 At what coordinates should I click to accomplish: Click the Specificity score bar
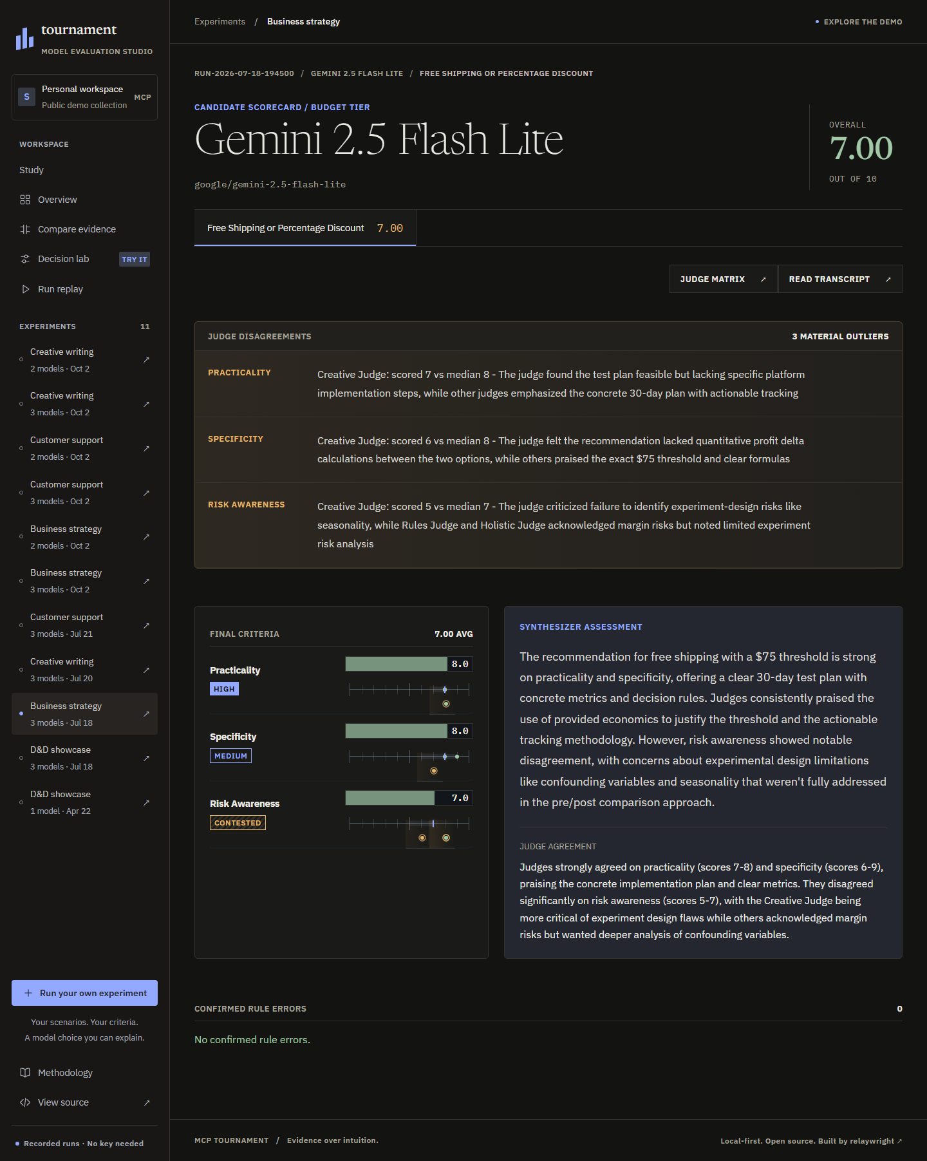click(x=409, y=731)
